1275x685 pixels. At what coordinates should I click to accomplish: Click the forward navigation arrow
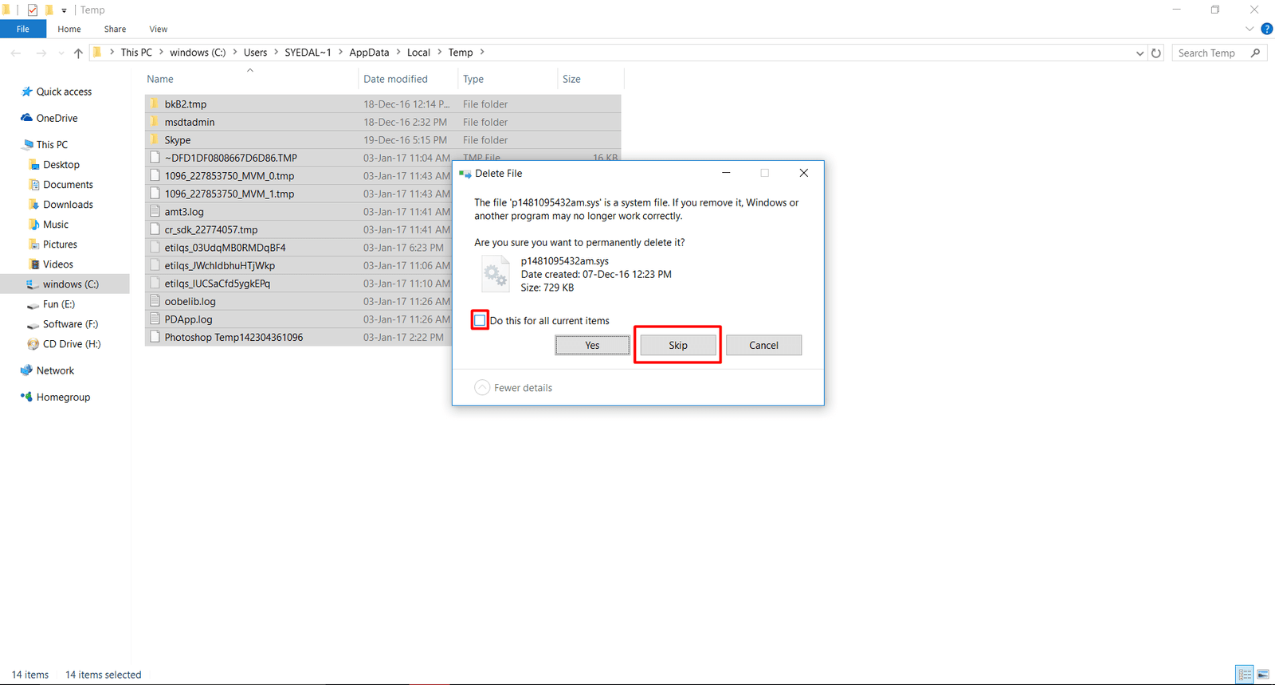pyautogui.click(x=41, y=53)
